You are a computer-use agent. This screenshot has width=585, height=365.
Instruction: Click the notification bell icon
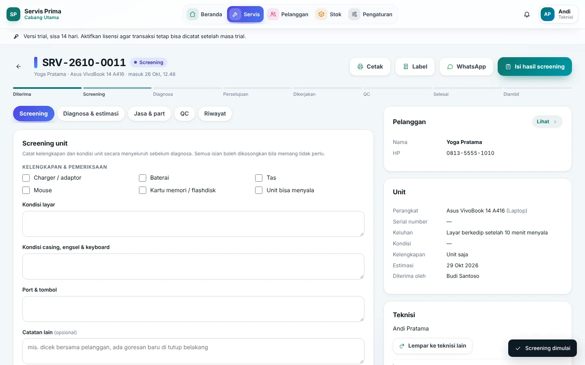527,15
